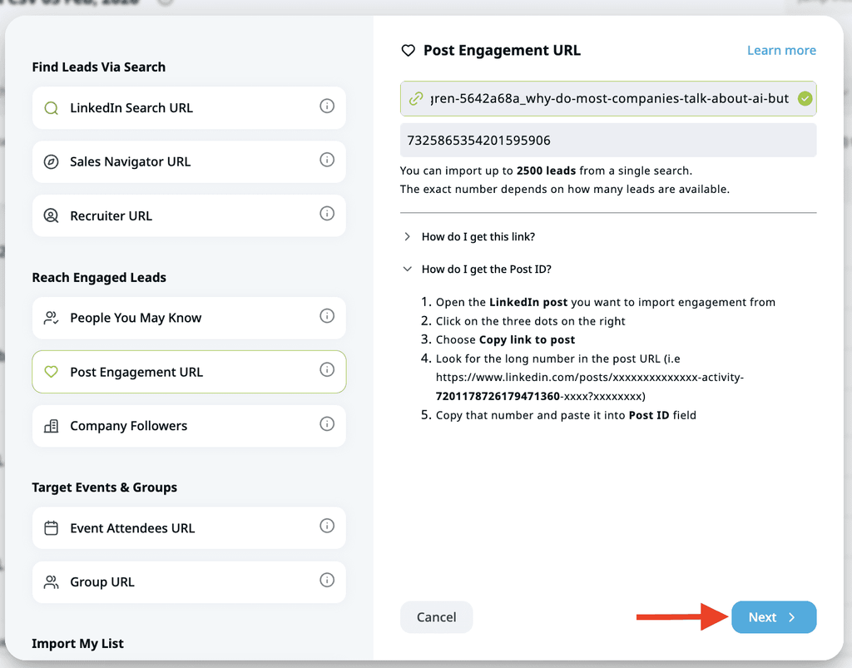Click the Group URL people icon
852x668 pixels.
click(51, 582)
